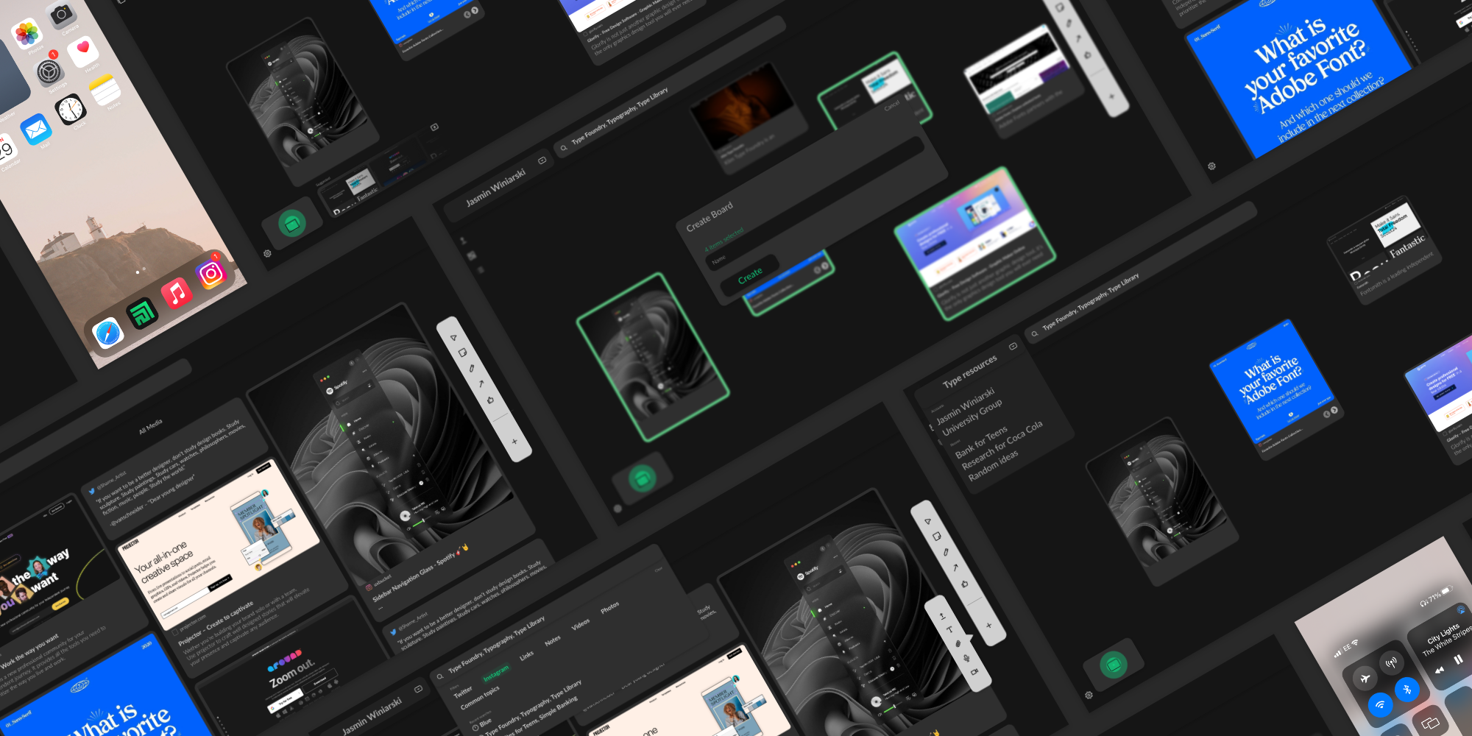Select the arrow tool beside Sidebar Navigation Glass artwork
1472x736 pixels.
pyautogui.click(x=481, y=383)
